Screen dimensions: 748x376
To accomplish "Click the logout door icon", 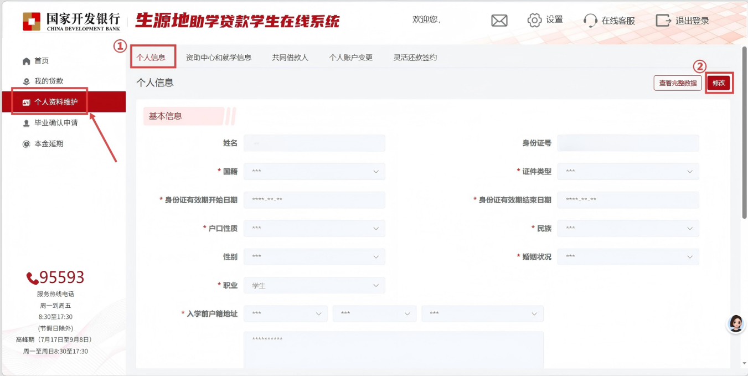I will [x=663, y=20].
